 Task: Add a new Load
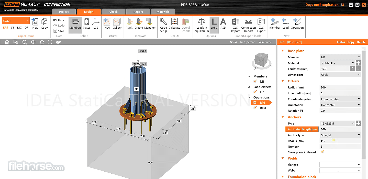pos(285,24)
